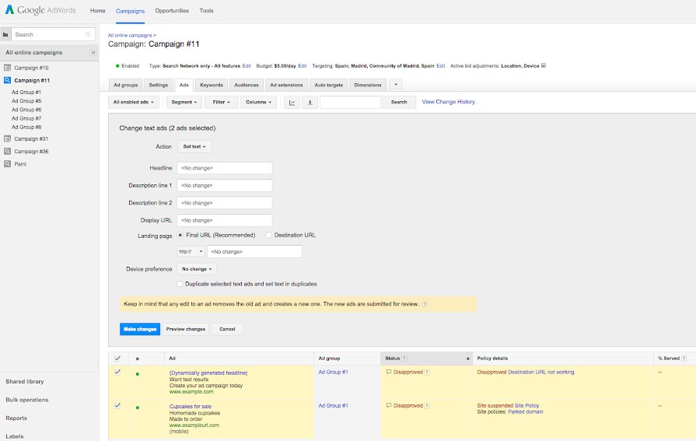Click the Cancel button
This screenshot has height=441, width=696.
click(x=227, y=329)
